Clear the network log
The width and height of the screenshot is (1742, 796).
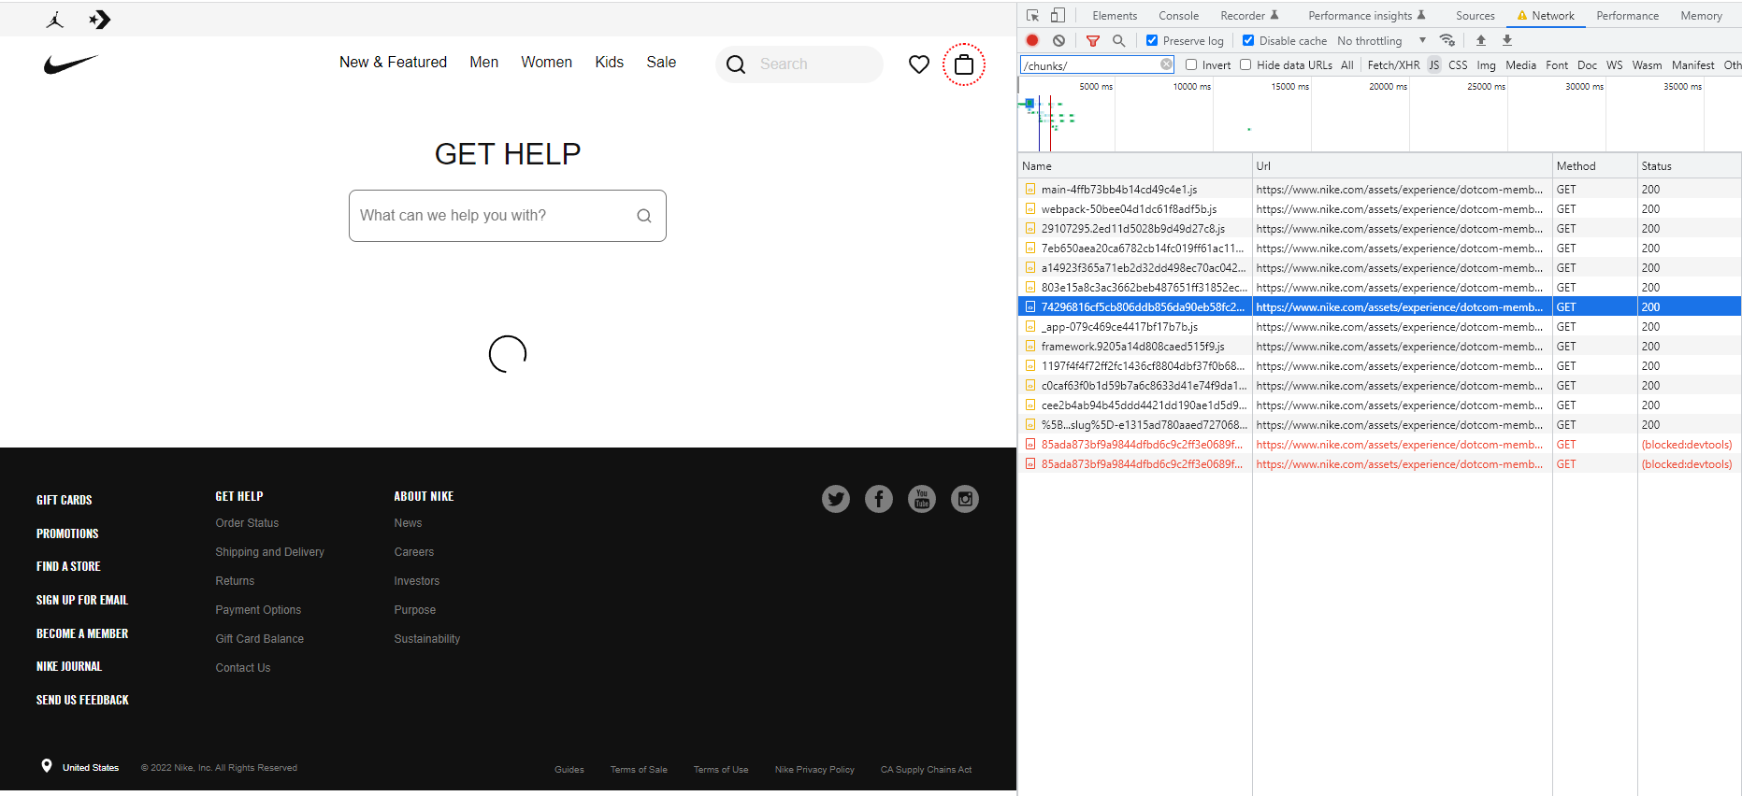coord(1058,40)
